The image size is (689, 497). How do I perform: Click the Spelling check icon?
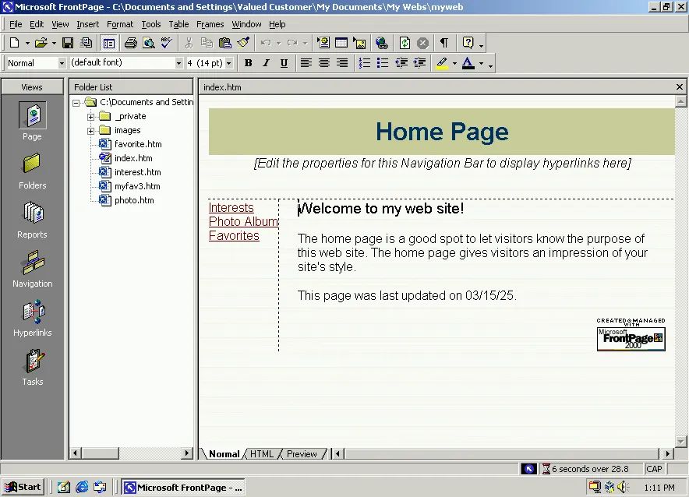(x=166, y=43)
